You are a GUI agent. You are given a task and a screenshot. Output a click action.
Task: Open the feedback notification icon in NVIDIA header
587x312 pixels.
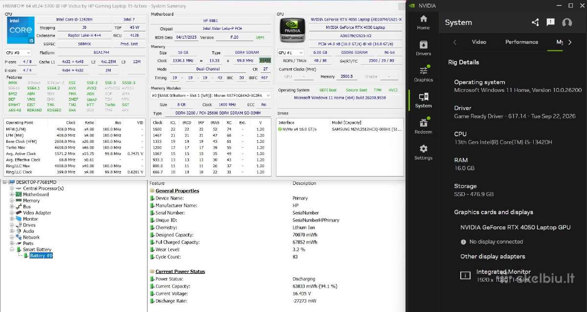pos(551,22)
